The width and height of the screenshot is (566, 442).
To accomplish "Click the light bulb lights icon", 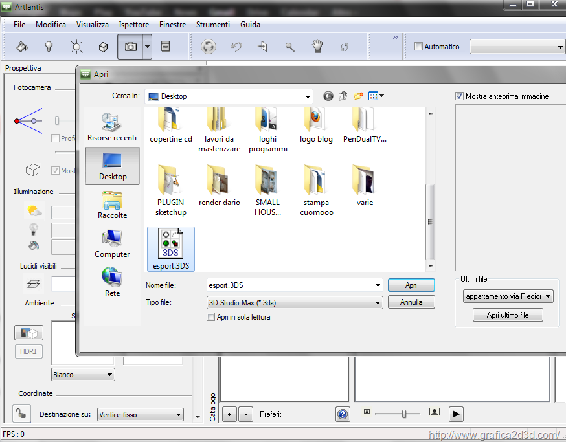I will pyautogui.click(x=49, y=47).
